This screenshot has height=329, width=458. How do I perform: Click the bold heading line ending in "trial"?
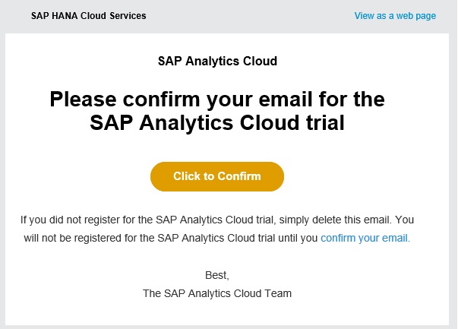(x=217, y=122)
